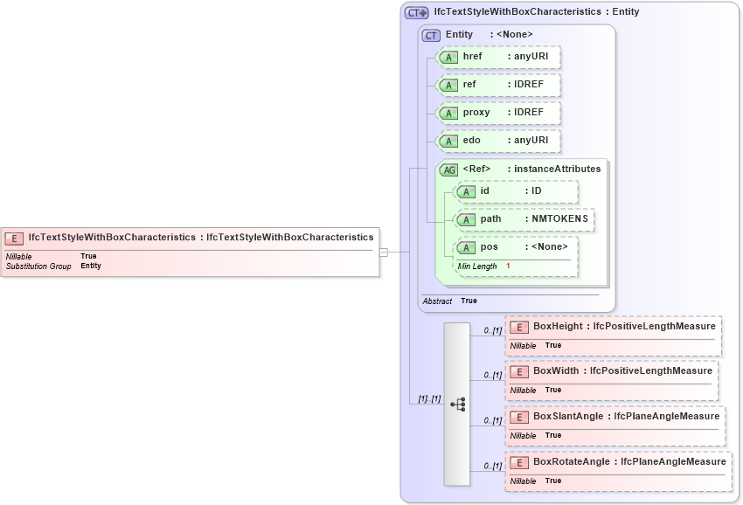Select the E icon of IfcTextStyleWithBoxCharacteristics element
Image resolution: width=743 pixels, height=505 pixels.
point(13,237)
